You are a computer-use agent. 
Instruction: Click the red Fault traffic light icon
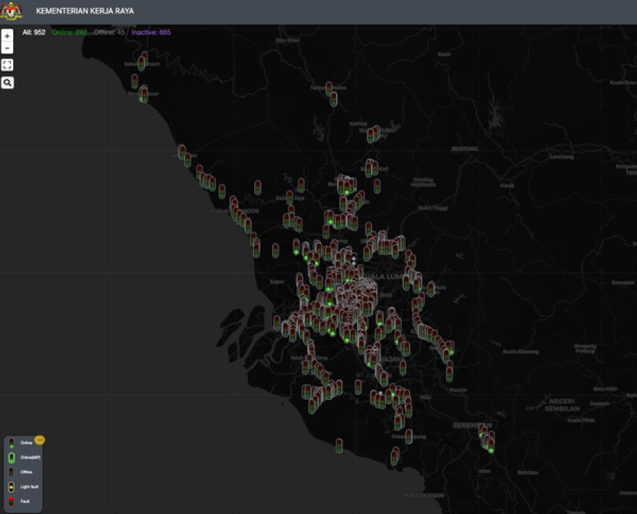(11, 501)
